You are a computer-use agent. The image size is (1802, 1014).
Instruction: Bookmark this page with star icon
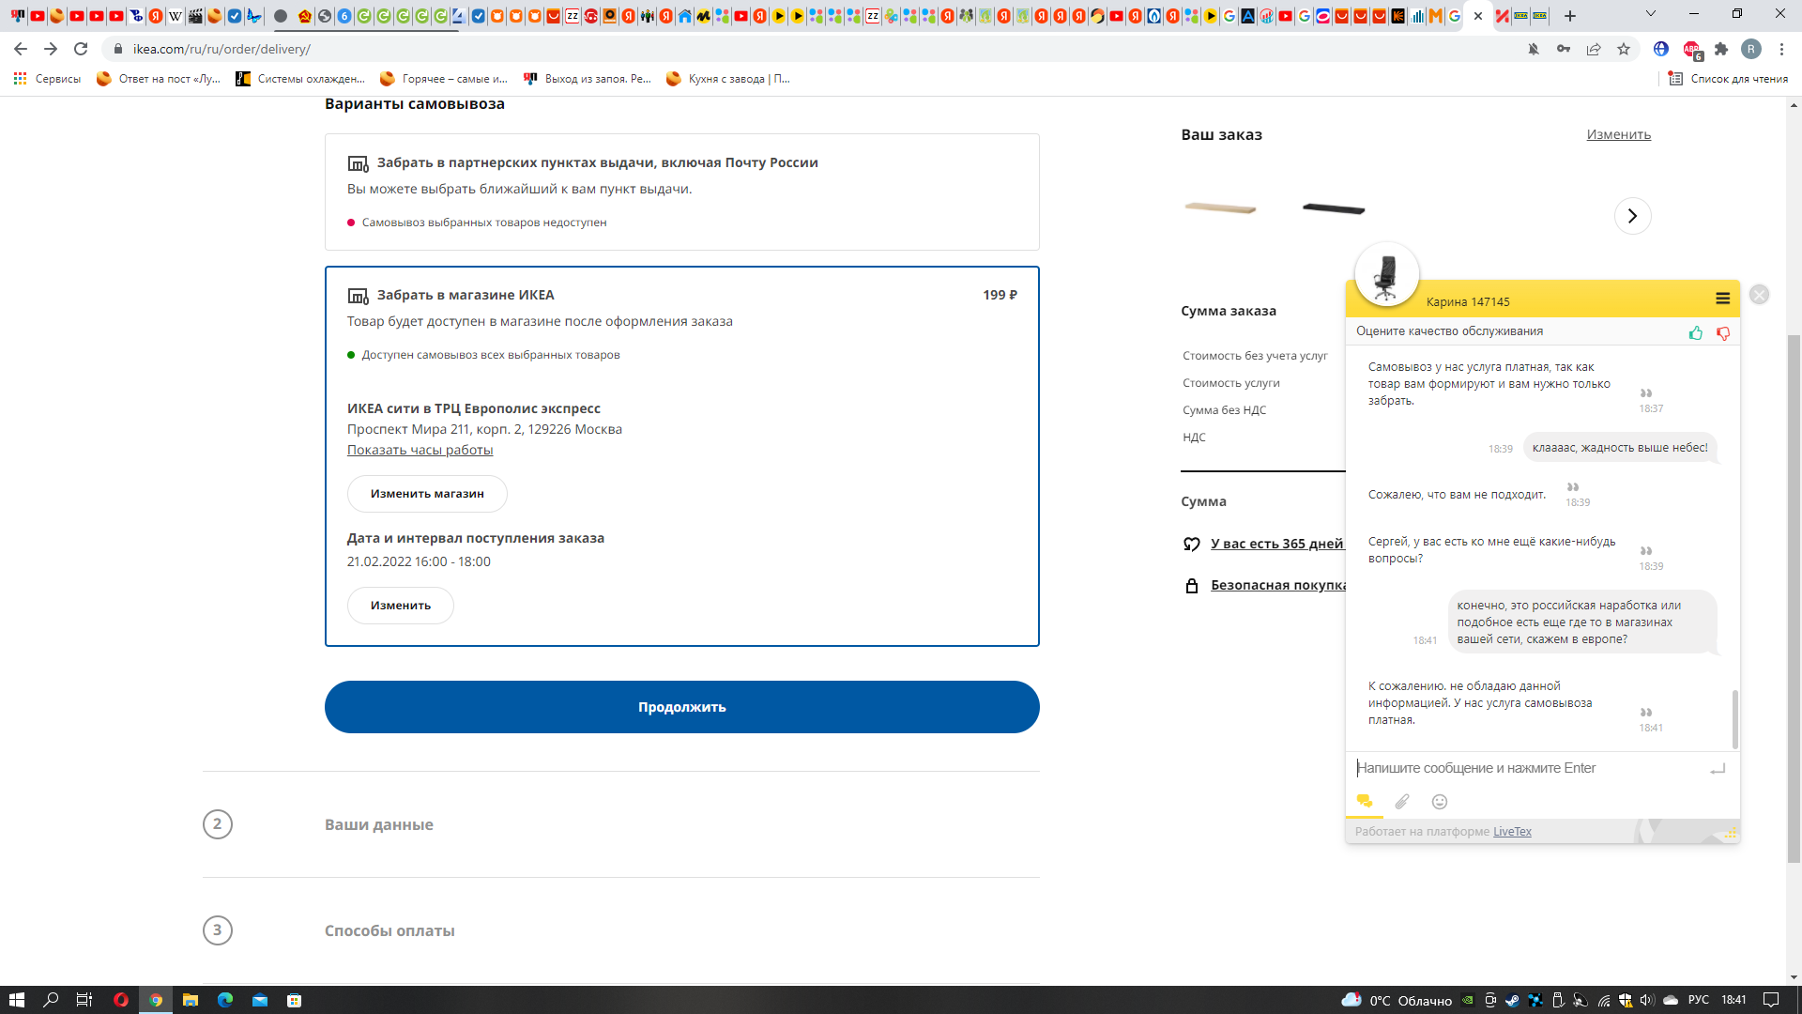point(1624,50)
